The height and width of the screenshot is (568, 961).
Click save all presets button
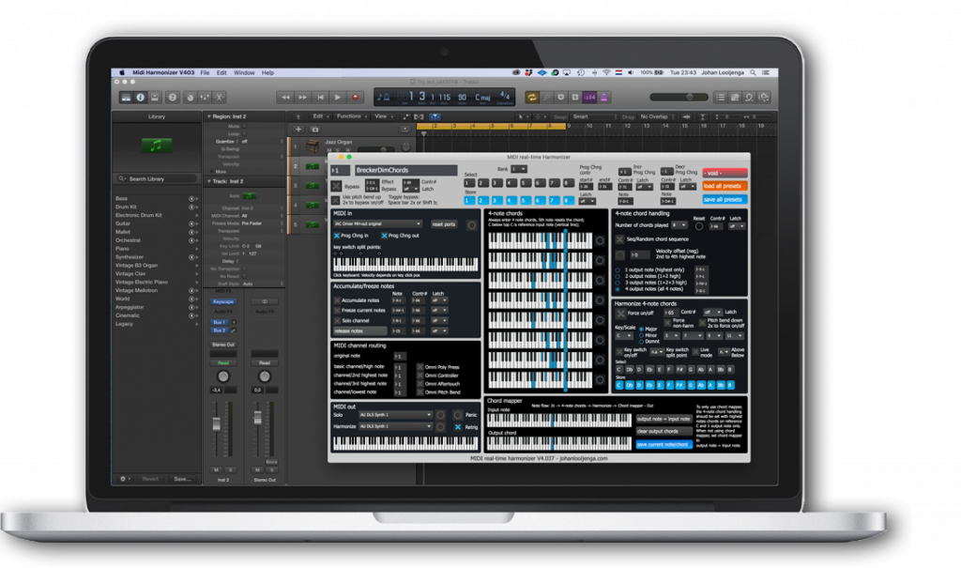click(725, 199)
